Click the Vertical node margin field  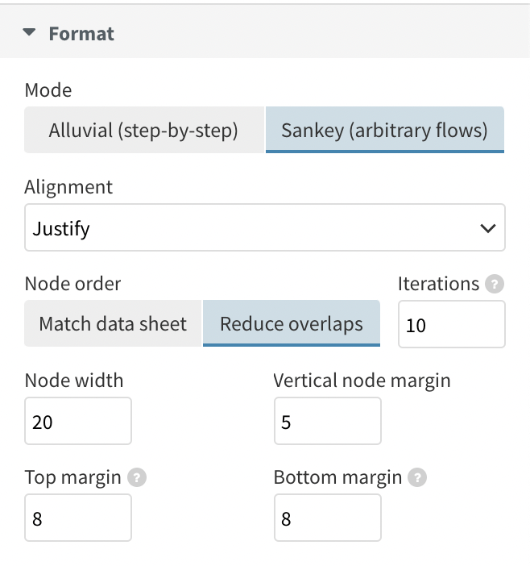327,421
